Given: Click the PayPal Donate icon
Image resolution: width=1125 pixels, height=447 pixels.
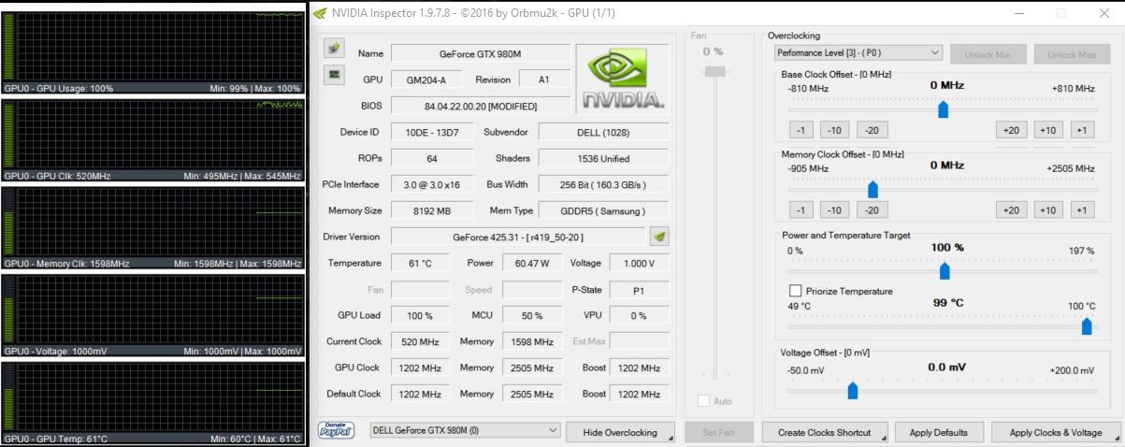Looking at the screenshot, I should [x=336, y=431].
